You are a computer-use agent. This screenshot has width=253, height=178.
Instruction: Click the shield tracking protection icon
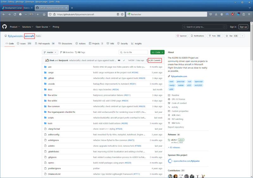50,14
